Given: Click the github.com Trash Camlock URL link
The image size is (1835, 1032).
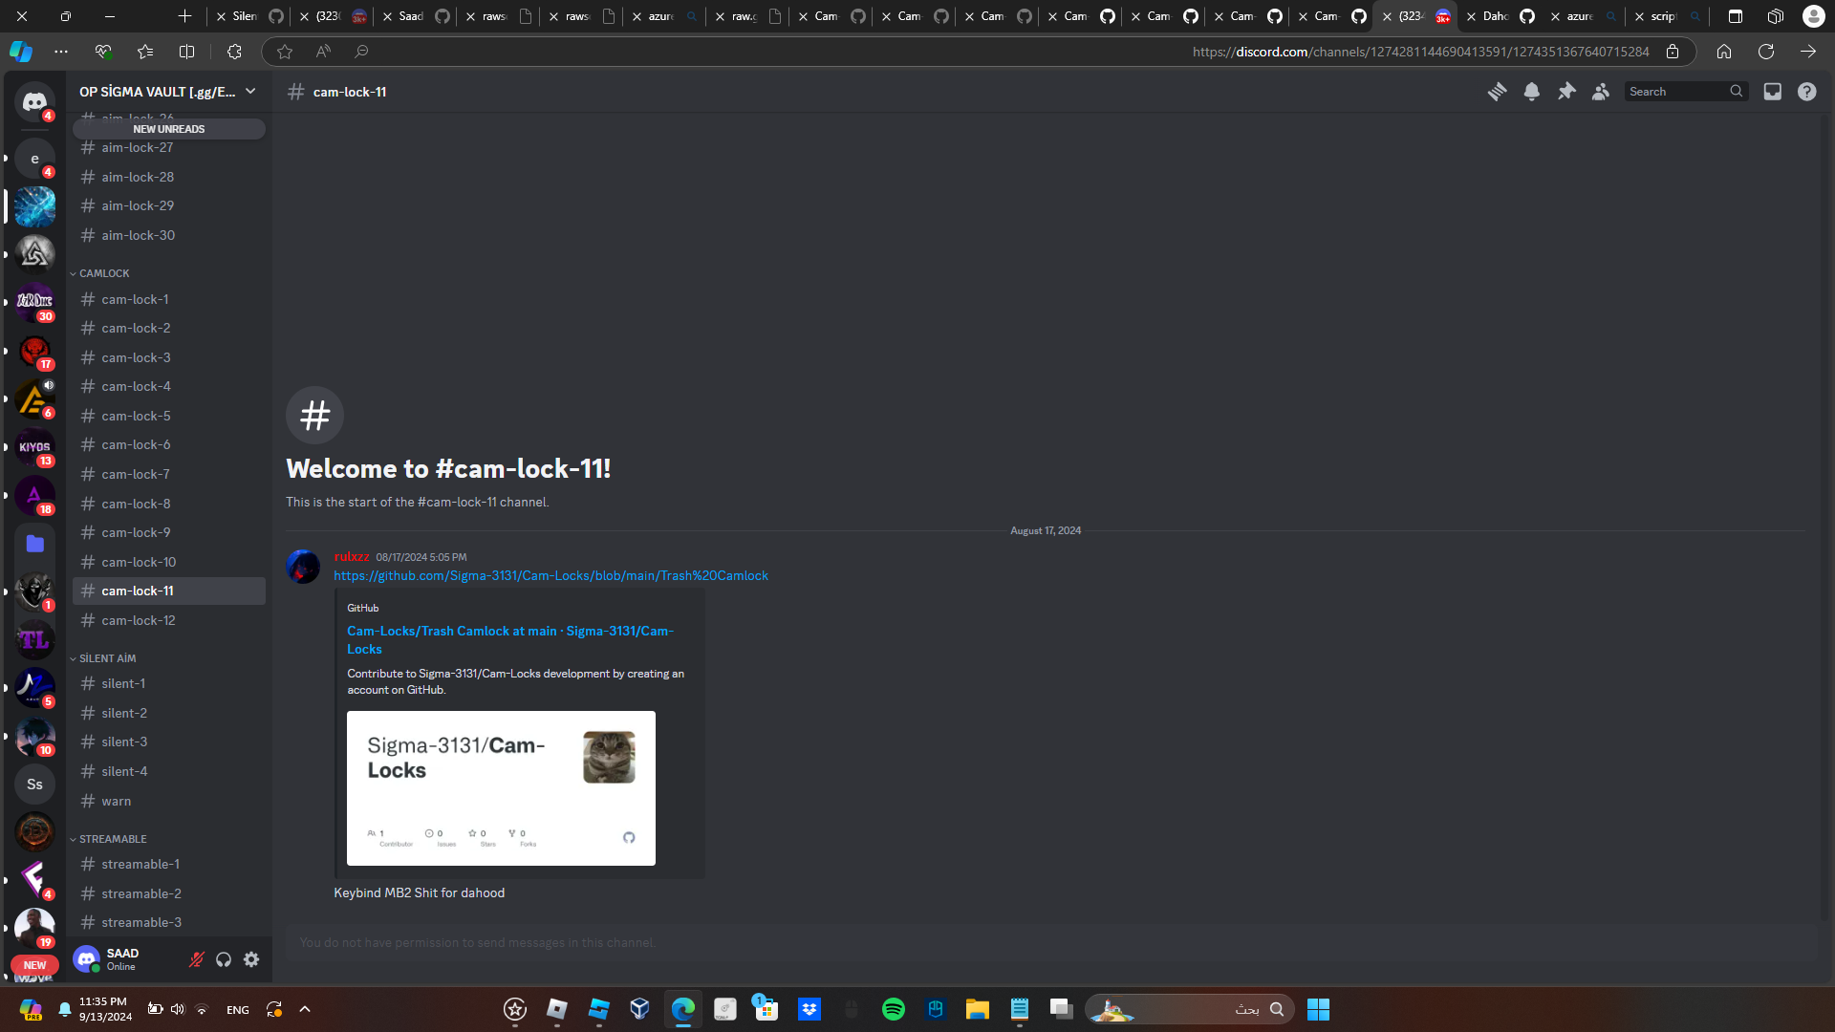Looking at the screenshot, I should pos(550,575).
